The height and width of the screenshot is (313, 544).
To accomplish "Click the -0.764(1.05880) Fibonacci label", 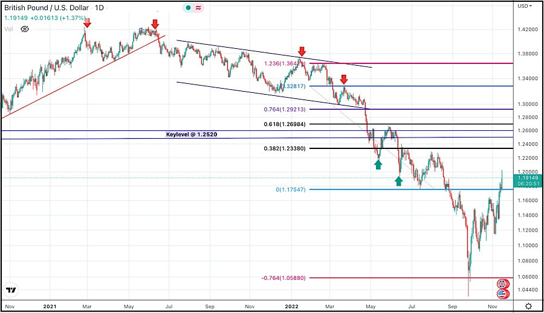I will [283, 277].
